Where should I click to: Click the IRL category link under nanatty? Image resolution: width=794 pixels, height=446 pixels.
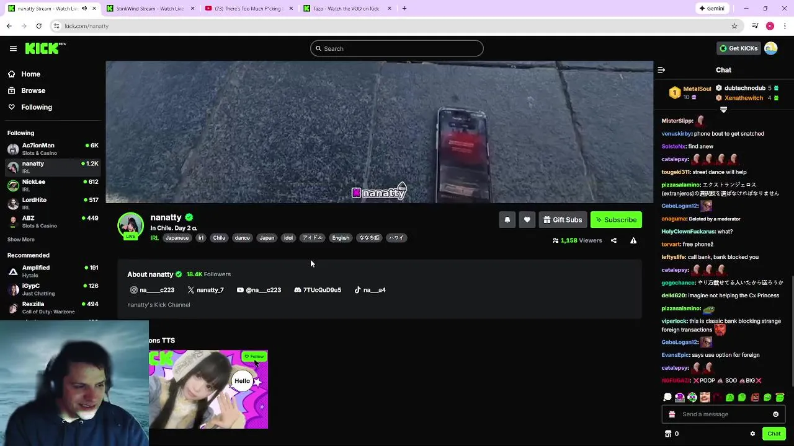[154, 238]
